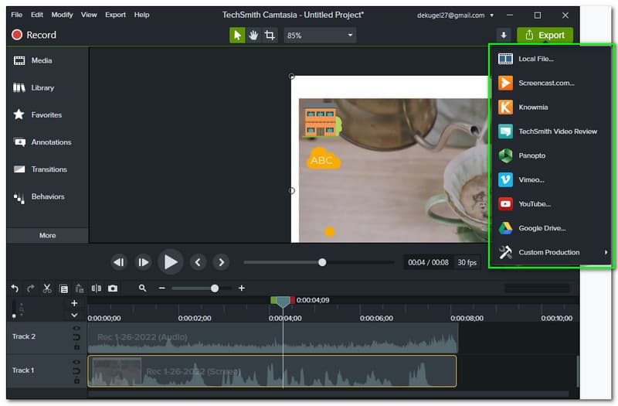The height and width of the screenshot is (406, 618).
Task: Open the Help menu
Action: [x=141, y=15]
